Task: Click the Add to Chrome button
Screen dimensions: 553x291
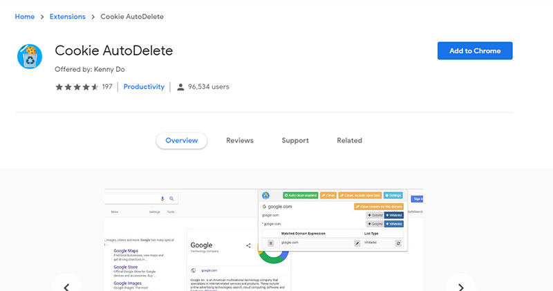Action: click(x=475, y=50)
